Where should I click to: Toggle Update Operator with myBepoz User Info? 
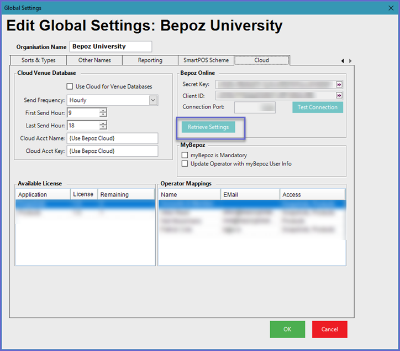tap(185, 164)
